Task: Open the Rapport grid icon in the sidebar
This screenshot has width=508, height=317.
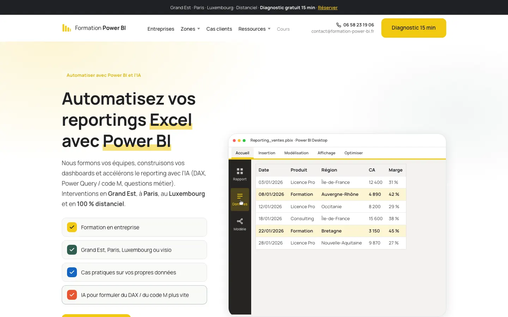Action: click(240, 171)
